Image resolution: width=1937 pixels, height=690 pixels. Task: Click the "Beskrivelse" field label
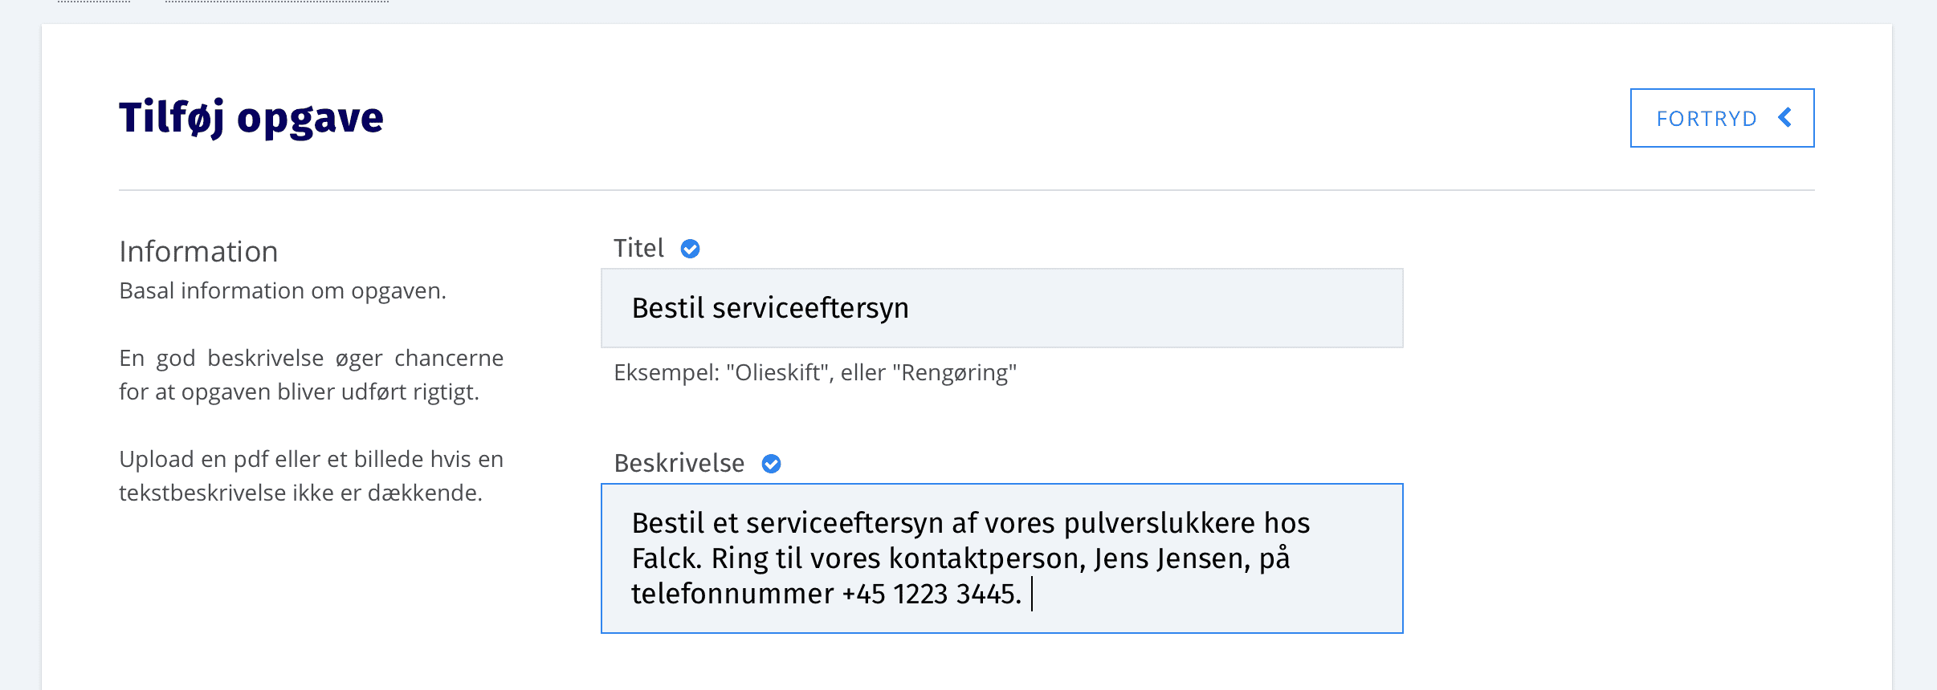pos(679,464)
